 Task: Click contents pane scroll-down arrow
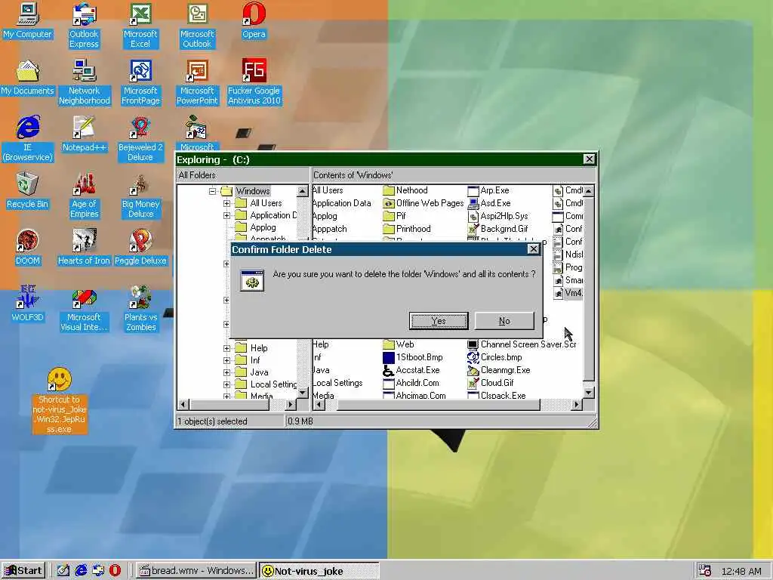click(x=589, y=393)
